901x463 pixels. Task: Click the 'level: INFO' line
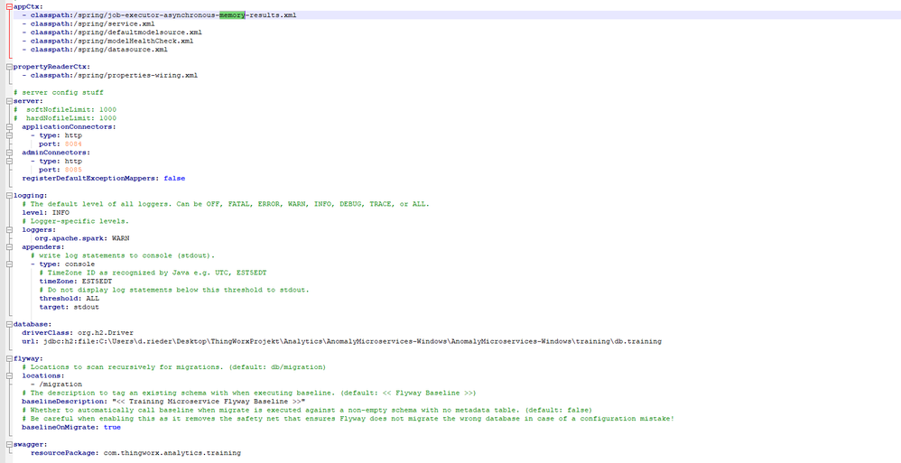point(45,212)
